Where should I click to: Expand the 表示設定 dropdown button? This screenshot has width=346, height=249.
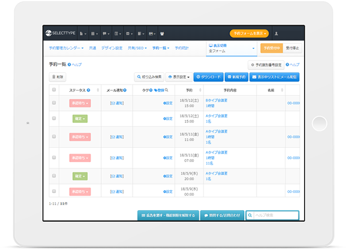point(179,77)
